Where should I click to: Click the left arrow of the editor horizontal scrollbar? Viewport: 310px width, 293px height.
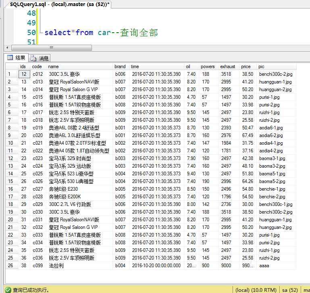click(8, 48)
